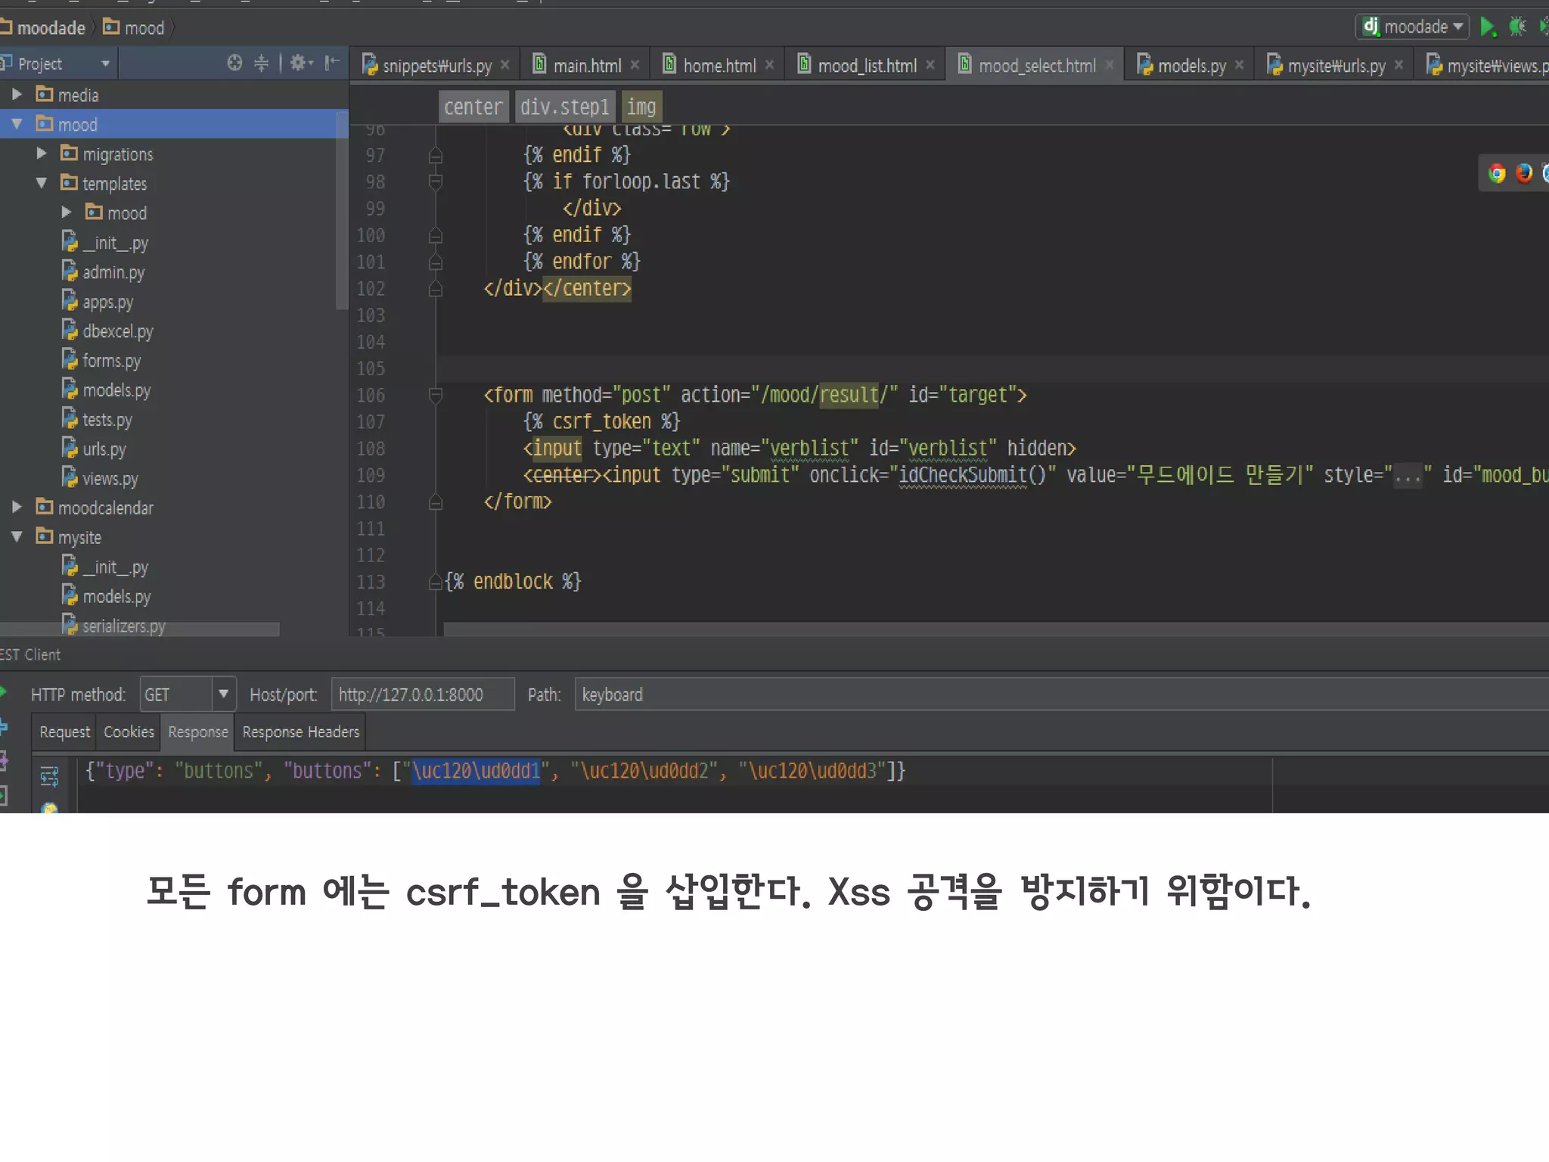Open the moodade run configuration dropdown
This screenshot has width=1549, height=1162.
tap(1411, 27)
